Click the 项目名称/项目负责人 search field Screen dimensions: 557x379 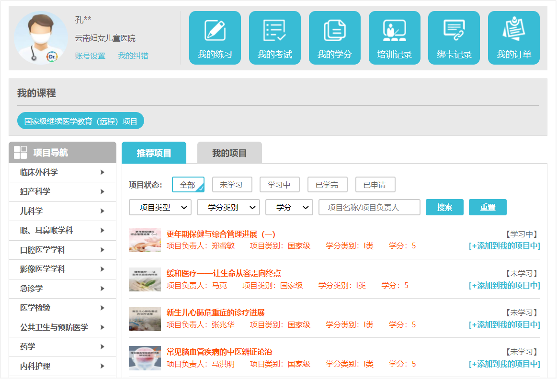pos(369,208)
